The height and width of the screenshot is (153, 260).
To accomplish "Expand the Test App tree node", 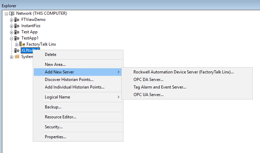I will coord(11,32).
